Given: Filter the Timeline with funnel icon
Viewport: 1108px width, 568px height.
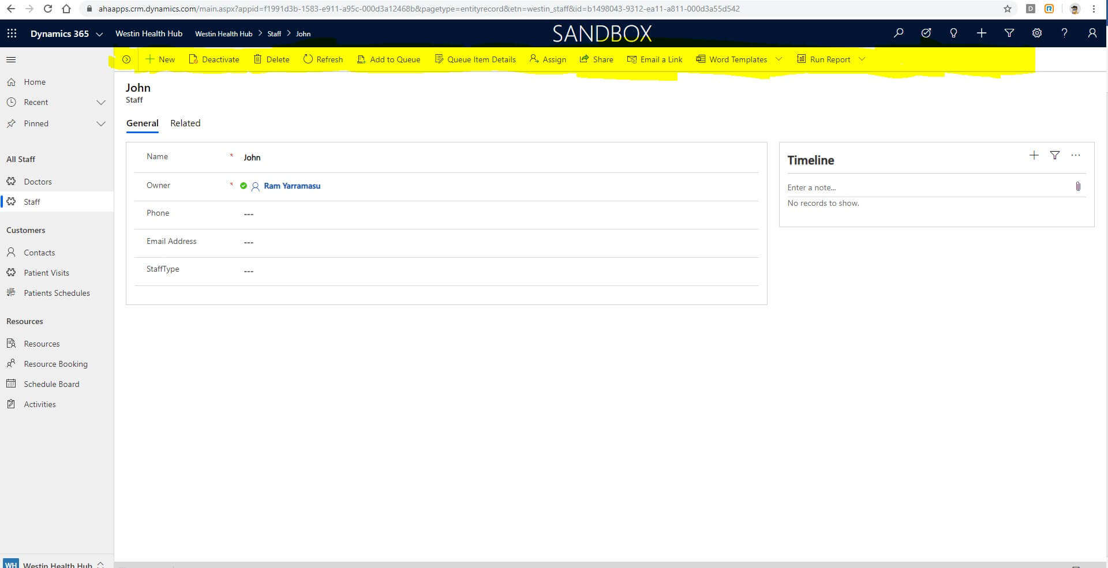Looking at the screenshot, I should click(x=1055, y=155).
